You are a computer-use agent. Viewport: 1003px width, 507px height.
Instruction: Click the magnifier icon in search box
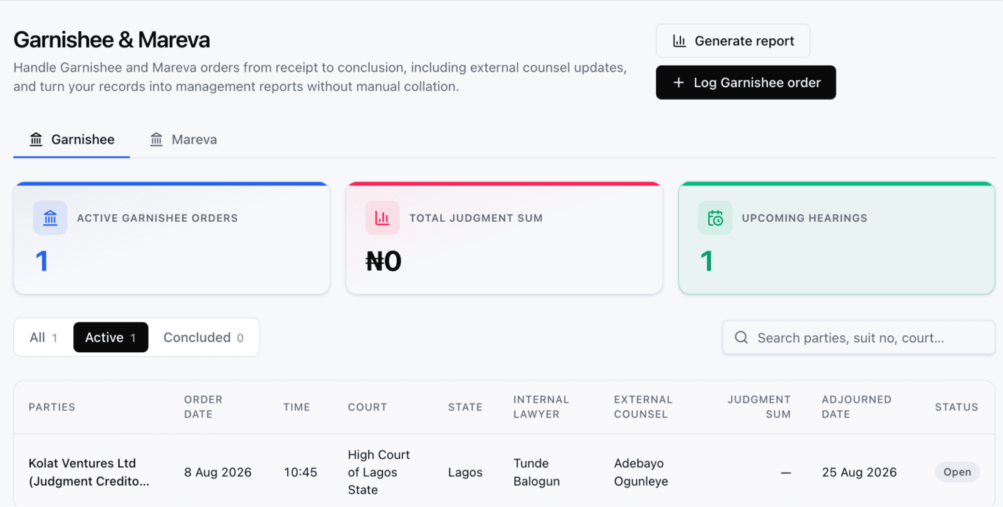(741, 338)
